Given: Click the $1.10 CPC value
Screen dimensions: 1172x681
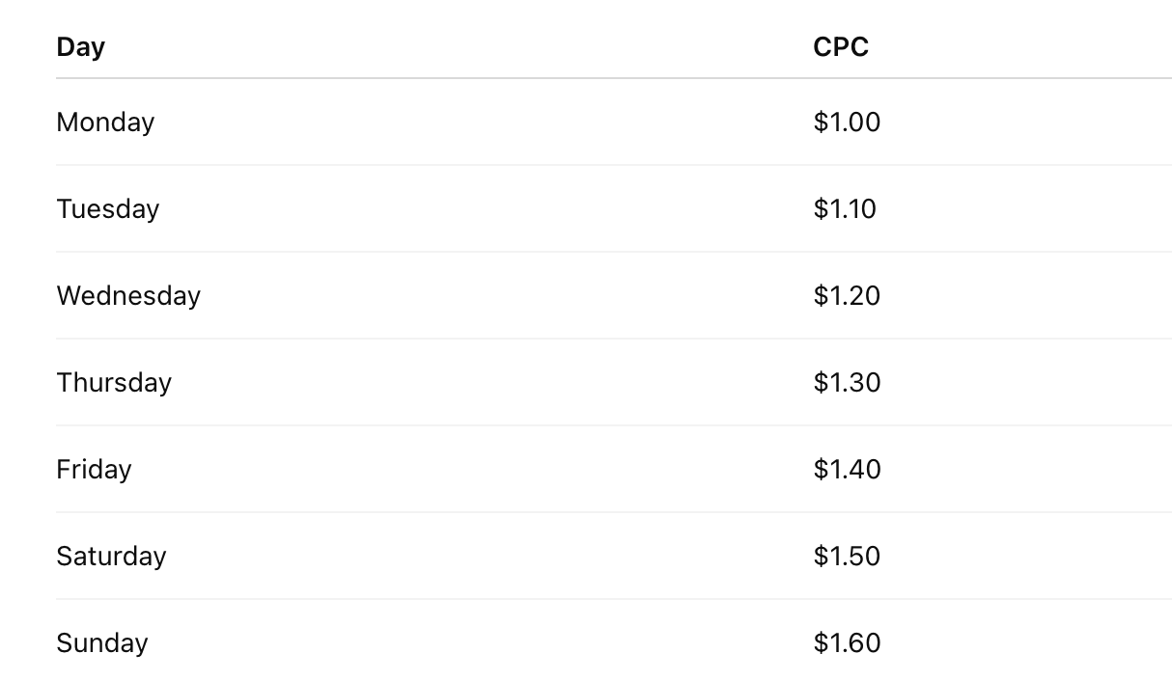Looking at the screenshot, I should [x=845, y=209].
